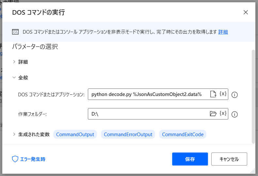Click the shield icon beside エラー発生時
Viewport: 258px width, 176px height.
click(15, 159)
